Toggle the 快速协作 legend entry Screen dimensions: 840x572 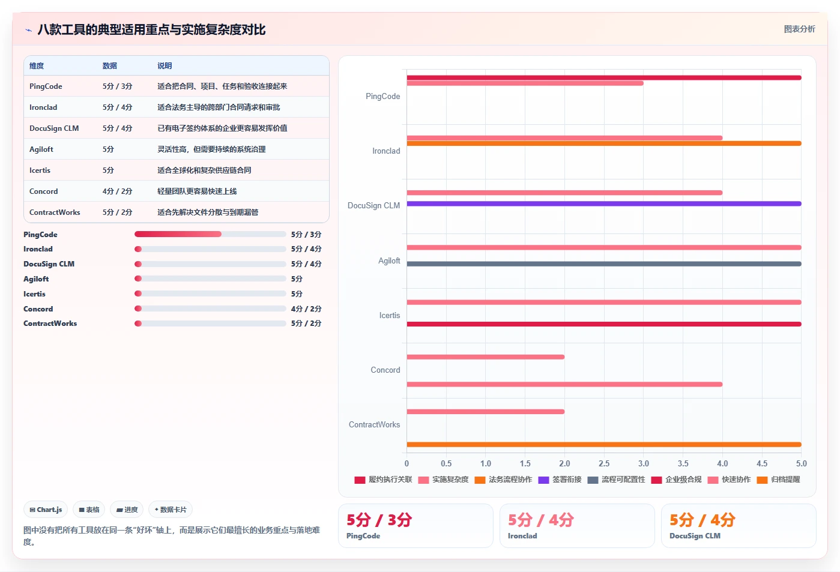coord(729,480)
